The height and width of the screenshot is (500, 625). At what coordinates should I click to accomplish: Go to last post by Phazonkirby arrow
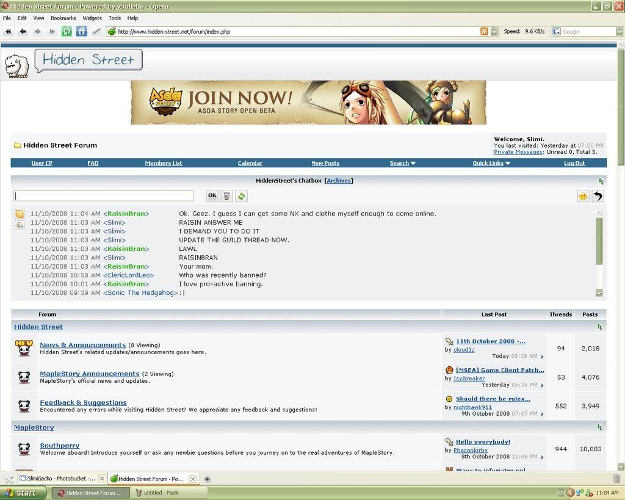click(542, 457)
